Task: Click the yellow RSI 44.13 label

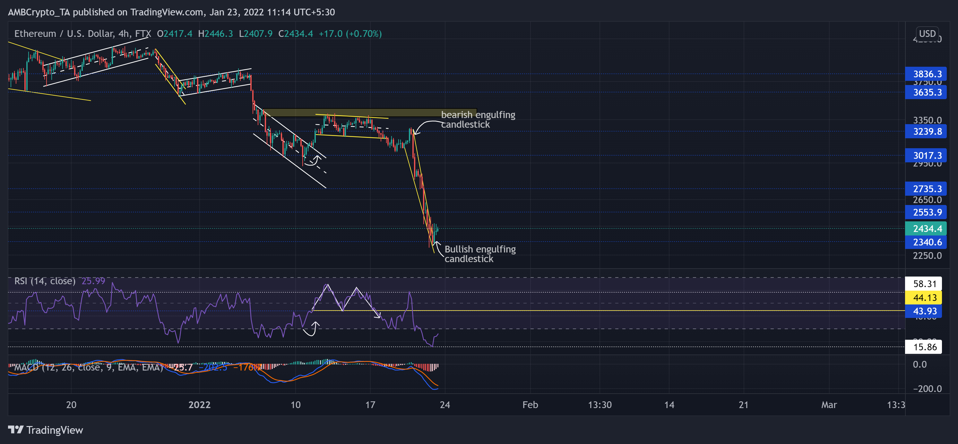Action: (x=923, y=297)
